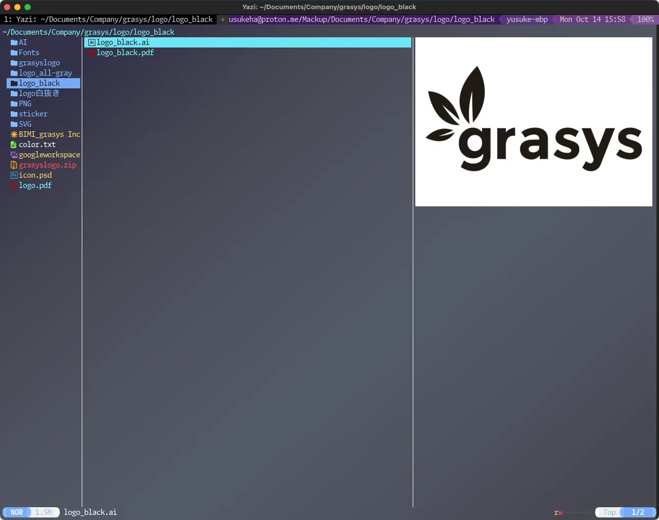
Task: Select the Fonts folder name
Action: pyautogui.click(x=29, y=53)
